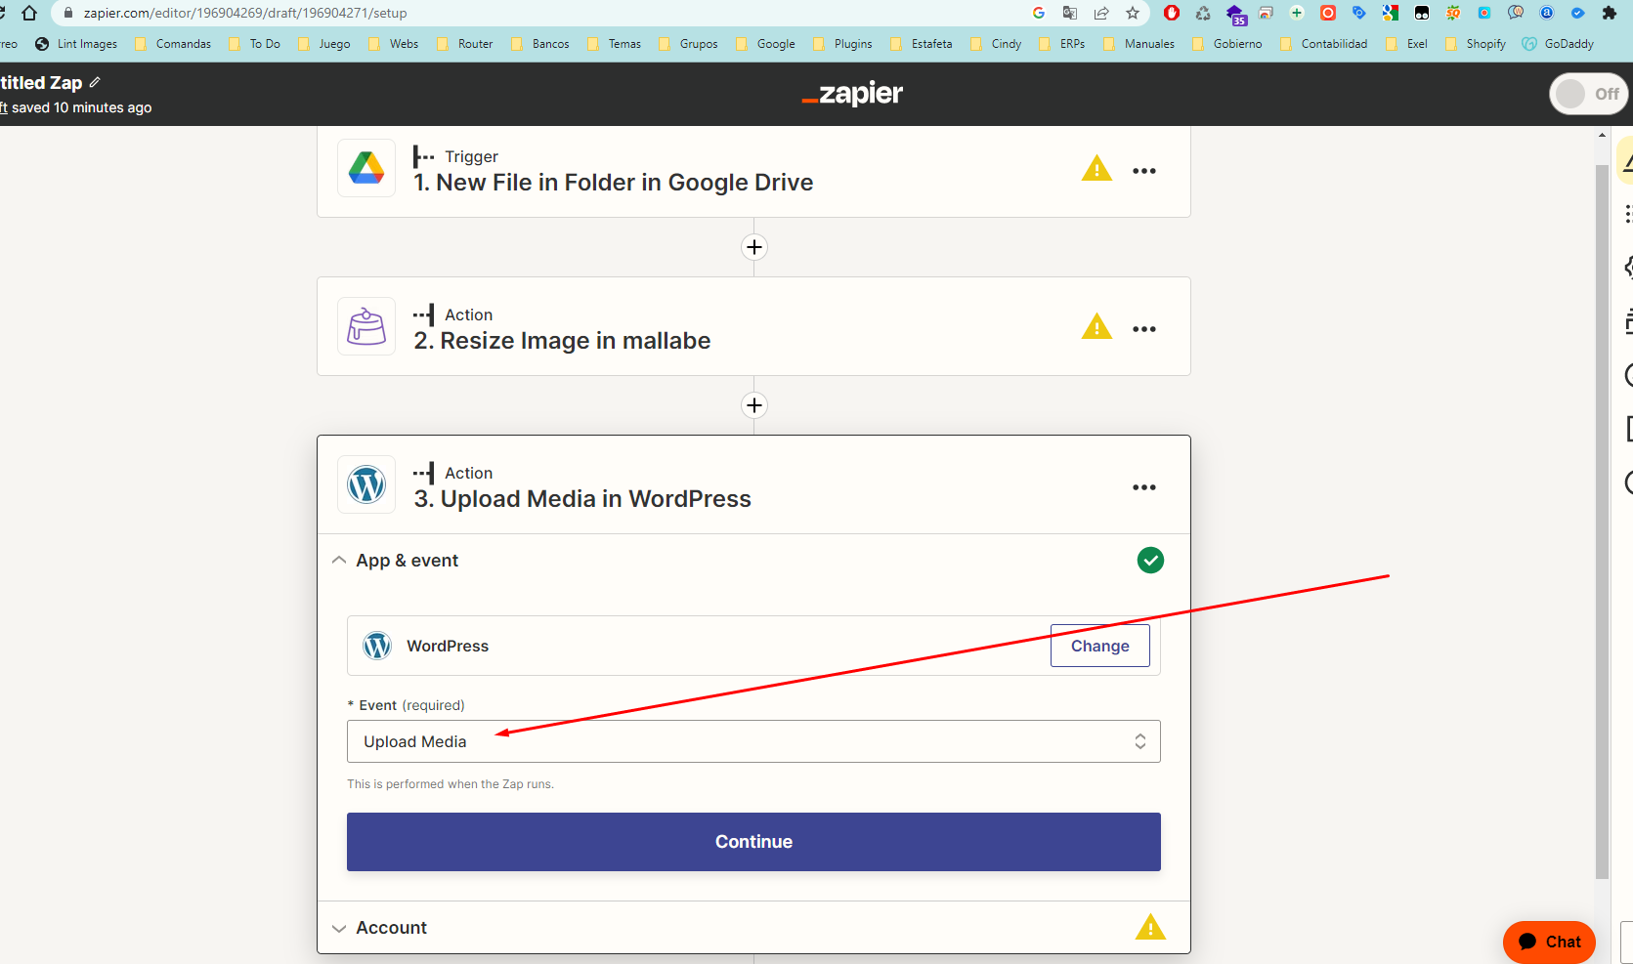
Task: Turn the Zap On/Off toggle
Action: (1589, 94)
